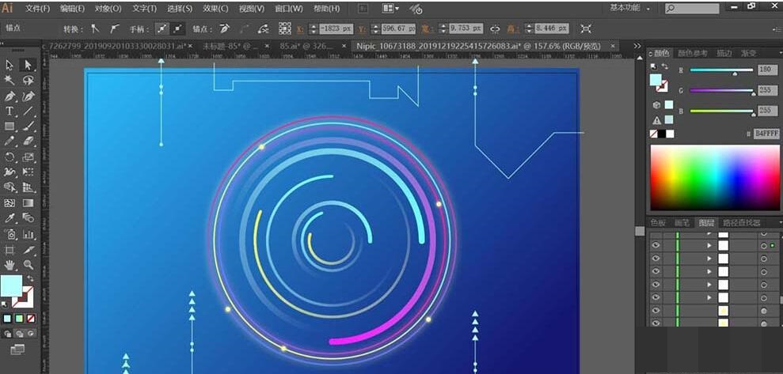Select the Direct Selection tool
The image size is (783, 374).
pos(29,66)
